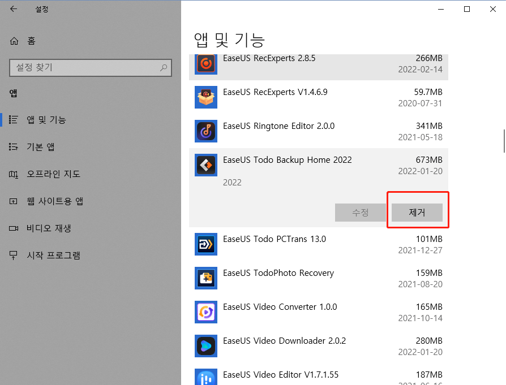Click the EaseUS RecExperts 2.8.5 app icon

pos(206,63)
